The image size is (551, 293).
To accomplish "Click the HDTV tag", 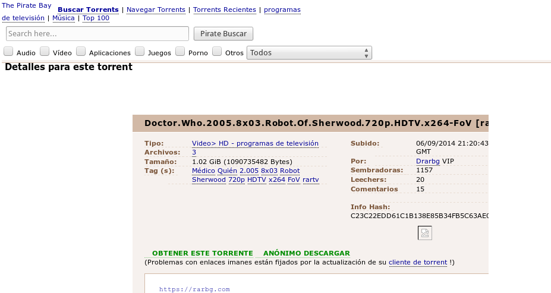I will tap(257, 180).
